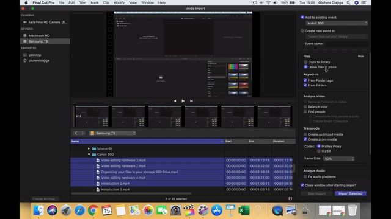This screenshot has height=219, width=391.
Task: Collapse the Canon 90D folder
Action: (x=89, y=155)
